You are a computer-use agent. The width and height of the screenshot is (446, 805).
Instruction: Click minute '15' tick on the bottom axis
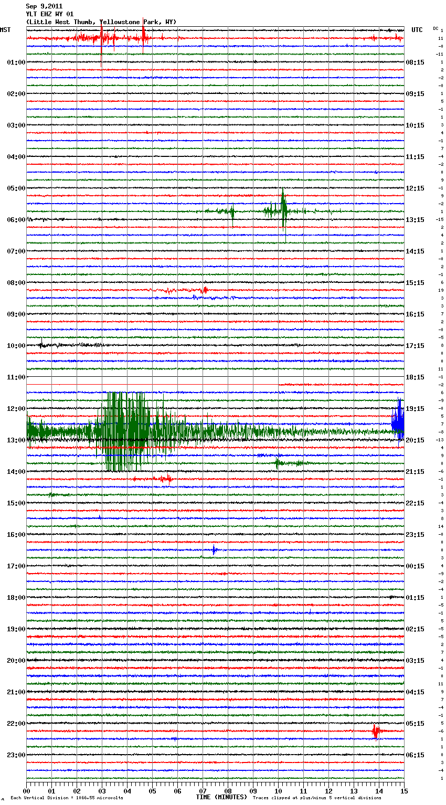coord(404,791)
